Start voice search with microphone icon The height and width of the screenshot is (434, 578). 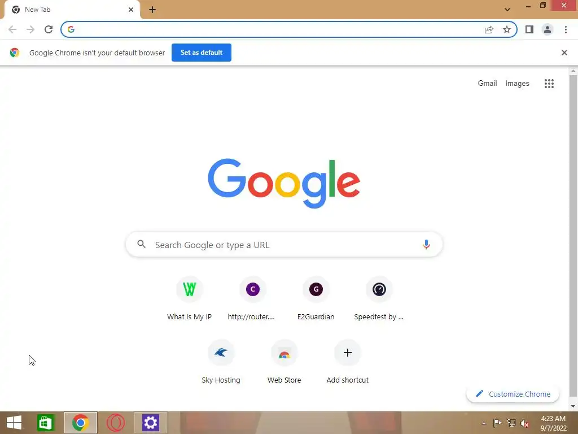click(426, 244)
